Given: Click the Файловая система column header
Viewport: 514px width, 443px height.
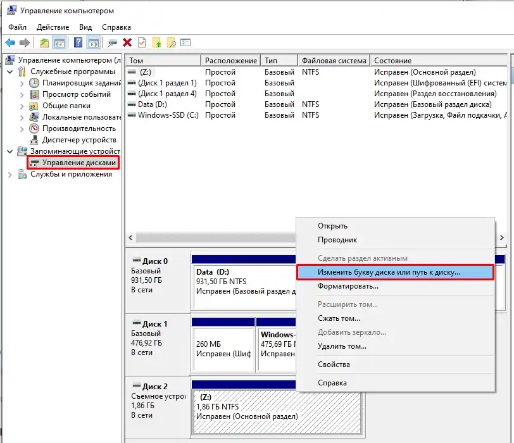Looking at the screenshot, I should [334, 61].
